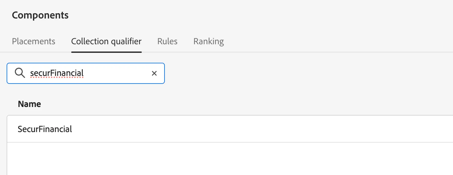This screenshot has height=175, width=453.
Task: Go to the Ranking tab
Action: click(x=209, y=41)
